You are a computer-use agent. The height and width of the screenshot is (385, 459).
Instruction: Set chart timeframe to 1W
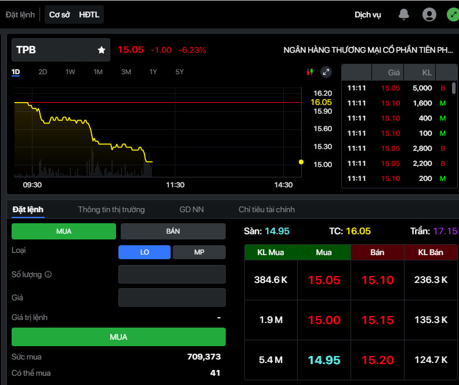click(x=70, y=72)
